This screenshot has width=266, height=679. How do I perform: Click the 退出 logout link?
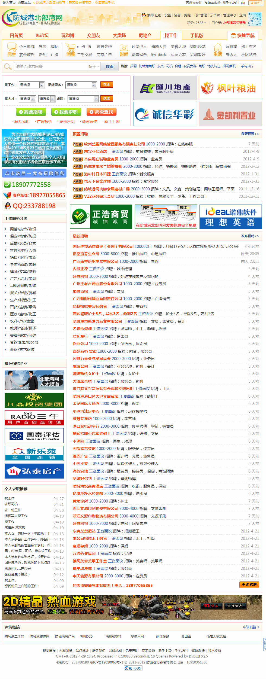point(242,15)
